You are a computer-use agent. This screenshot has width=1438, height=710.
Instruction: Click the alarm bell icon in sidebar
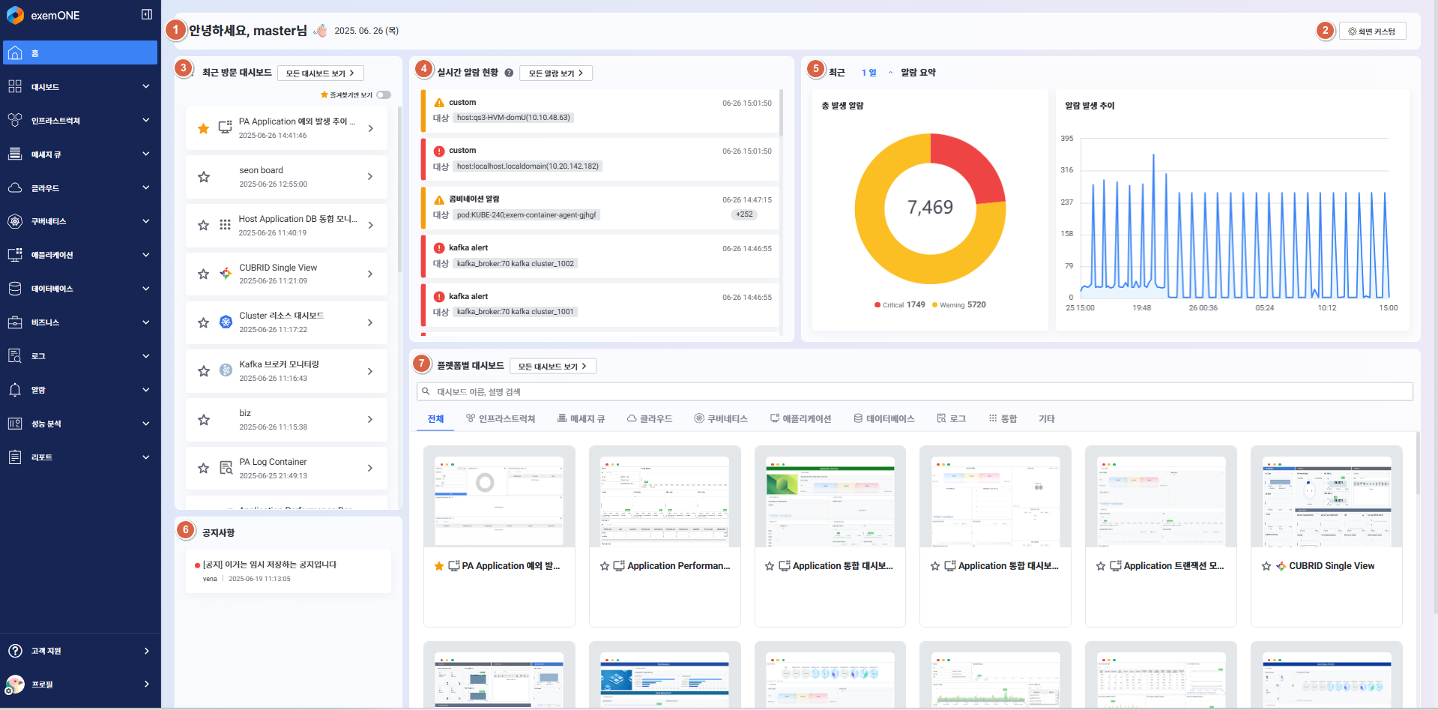(x=15, y=390)
